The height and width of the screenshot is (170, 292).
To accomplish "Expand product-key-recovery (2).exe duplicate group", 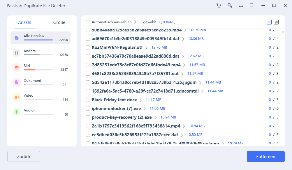I will 156,117.
